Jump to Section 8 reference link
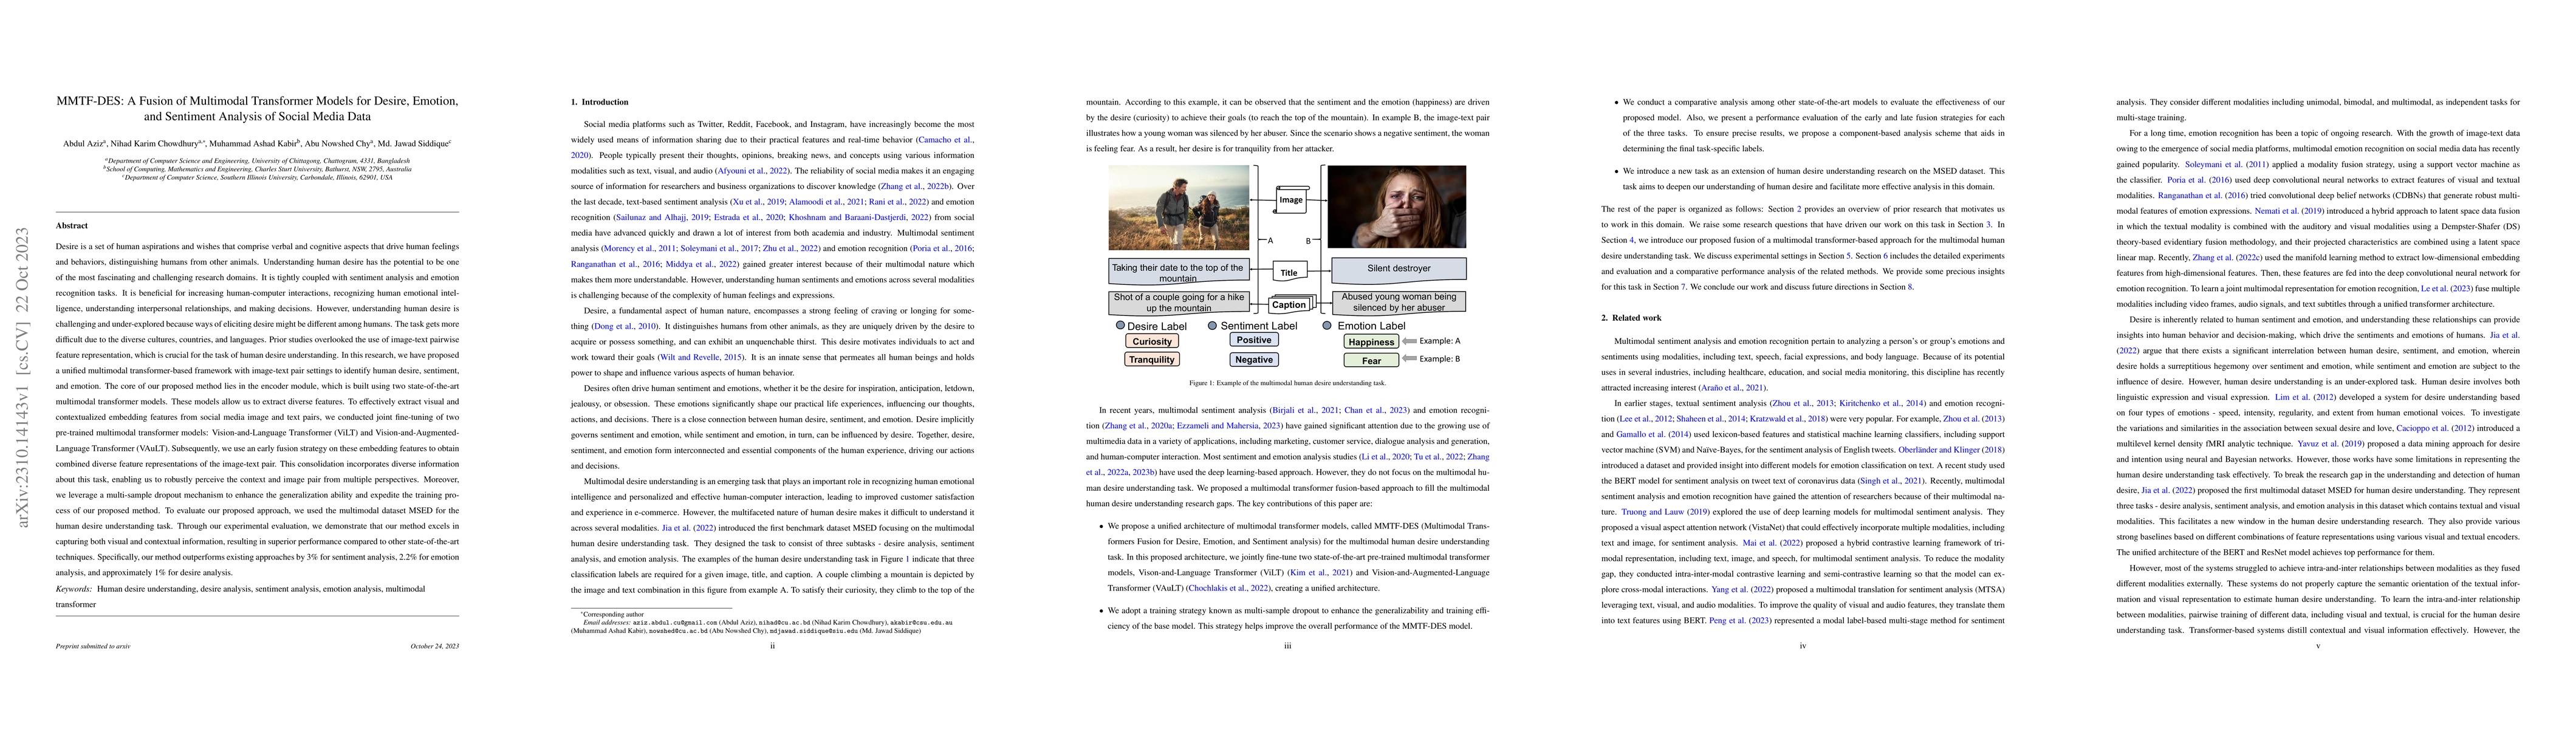This screenshot has height=729, width=2576. pos(1909,287)
